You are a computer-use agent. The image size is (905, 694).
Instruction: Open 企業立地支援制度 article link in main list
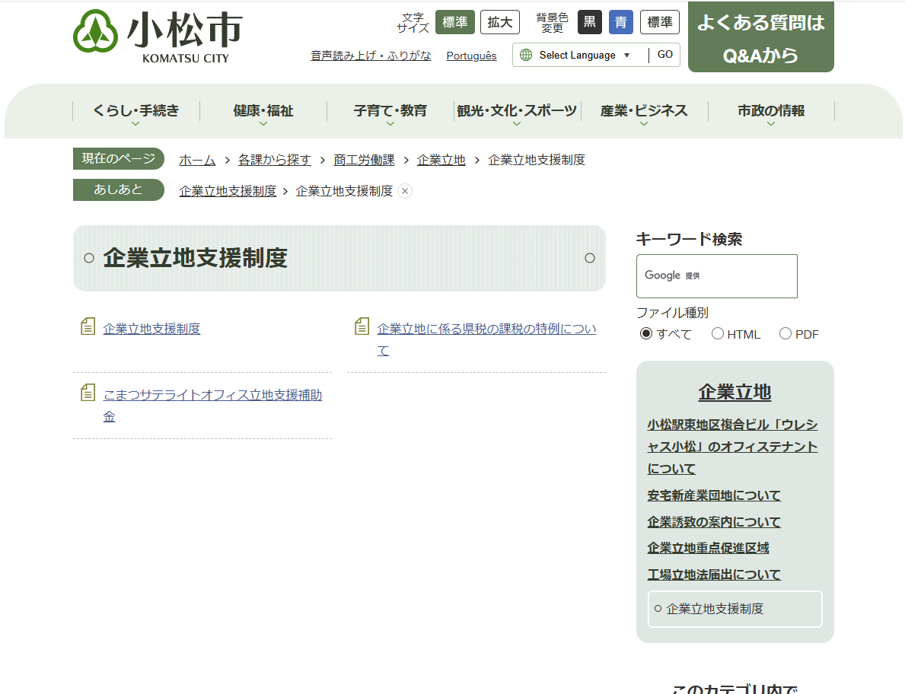[x=151, y=329]
